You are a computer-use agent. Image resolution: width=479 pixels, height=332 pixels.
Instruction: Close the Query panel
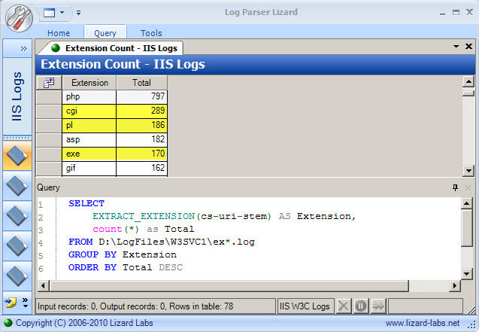pos(468,187)
